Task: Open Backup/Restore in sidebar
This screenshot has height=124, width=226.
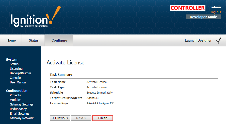Action: pyautogui.click(x=21, y=73)
